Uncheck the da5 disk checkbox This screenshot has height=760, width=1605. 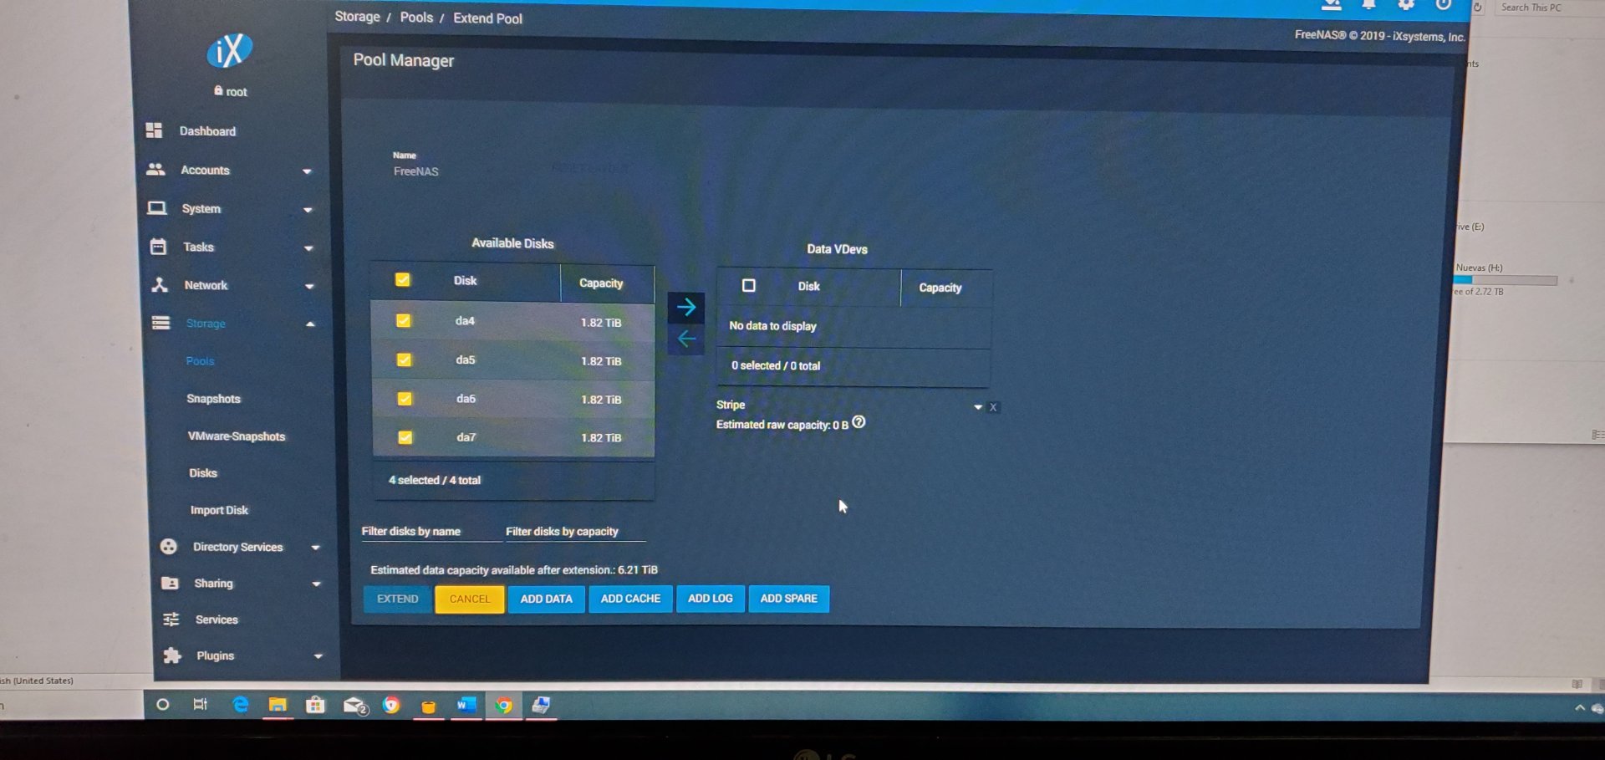pos(404,360)
